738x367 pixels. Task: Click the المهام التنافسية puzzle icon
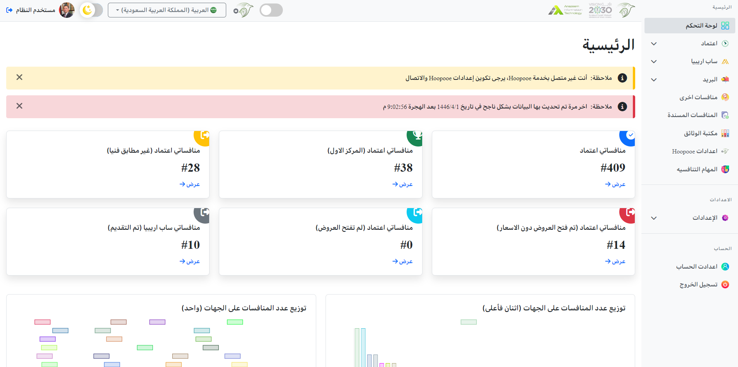point(725,169)
